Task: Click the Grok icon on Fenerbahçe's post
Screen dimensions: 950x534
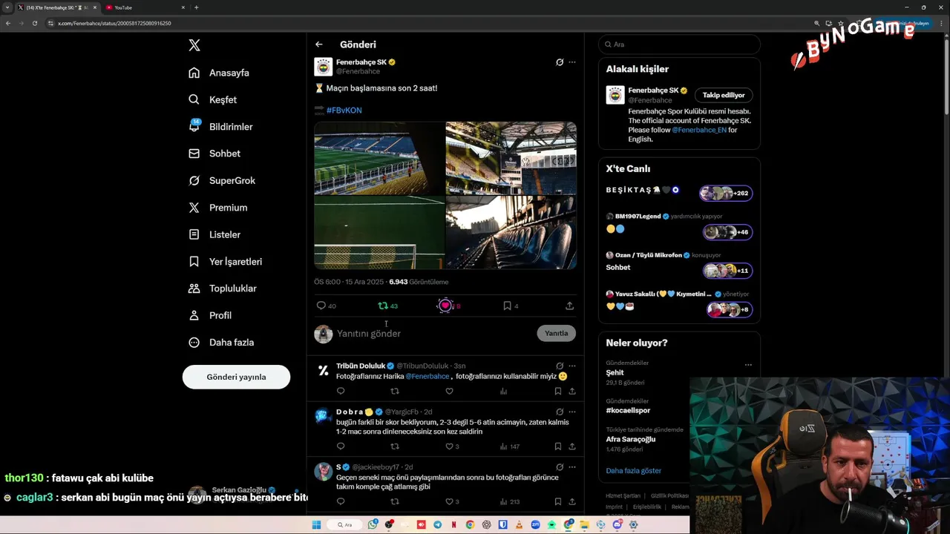Action: point(560,62)
